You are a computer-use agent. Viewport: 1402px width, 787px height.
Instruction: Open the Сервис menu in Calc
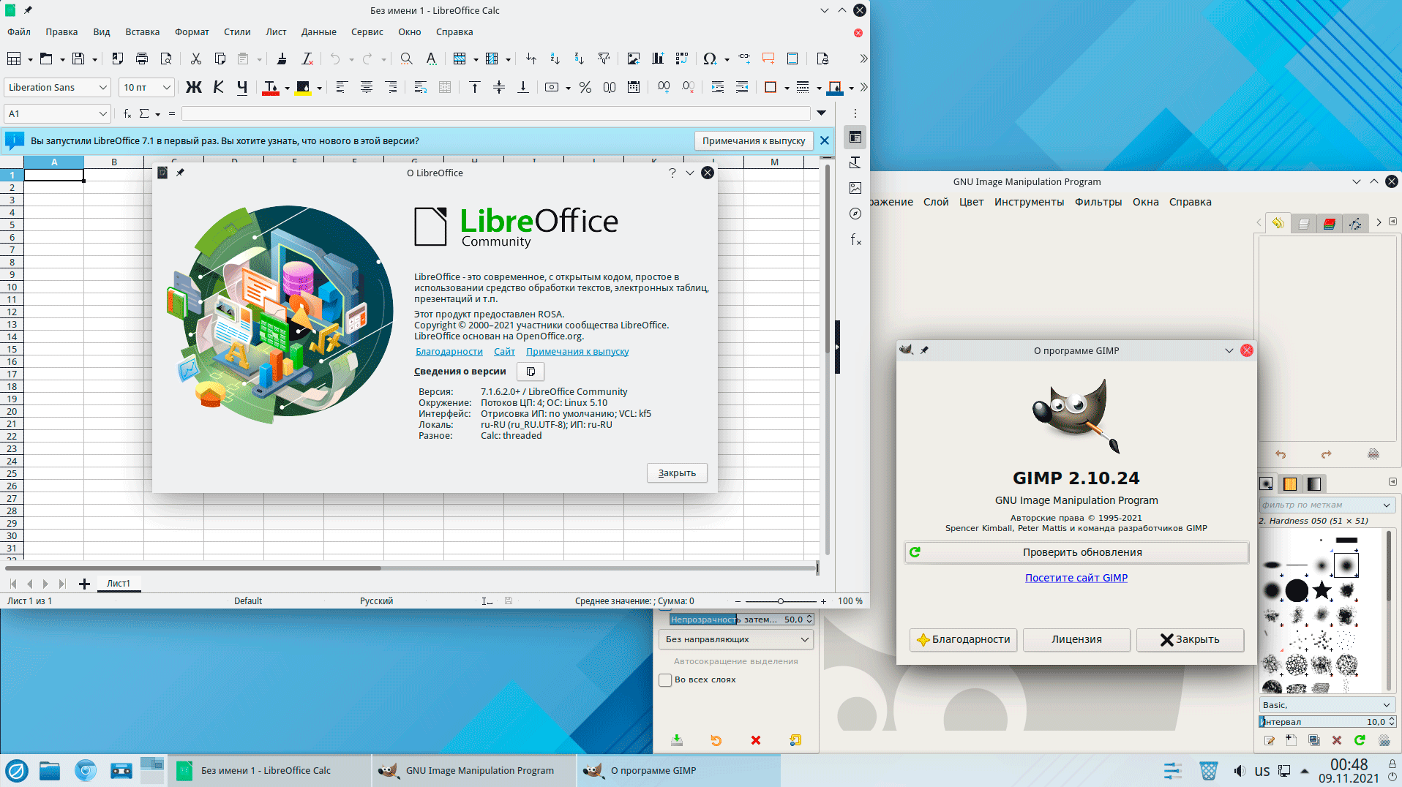tap(367, 32)
